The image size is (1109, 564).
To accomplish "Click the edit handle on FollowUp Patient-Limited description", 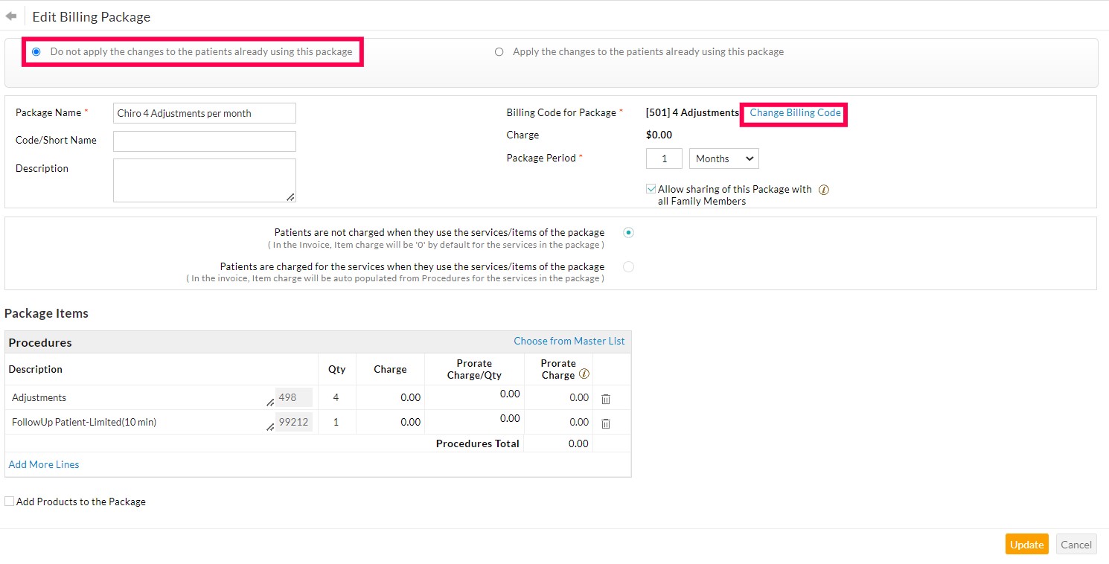I will click(x=271, y=426).
